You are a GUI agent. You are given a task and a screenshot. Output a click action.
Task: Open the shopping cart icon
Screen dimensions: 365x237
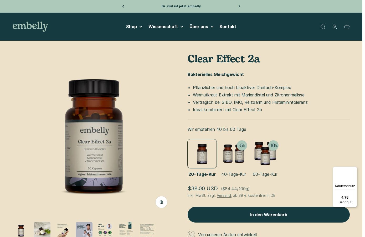click(x=347, y=27)
